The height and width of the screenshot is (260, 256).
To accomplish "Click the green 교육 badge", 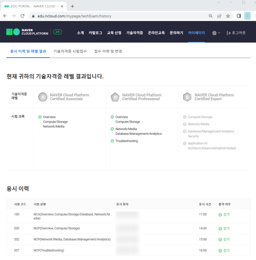I will pos(58,32).
